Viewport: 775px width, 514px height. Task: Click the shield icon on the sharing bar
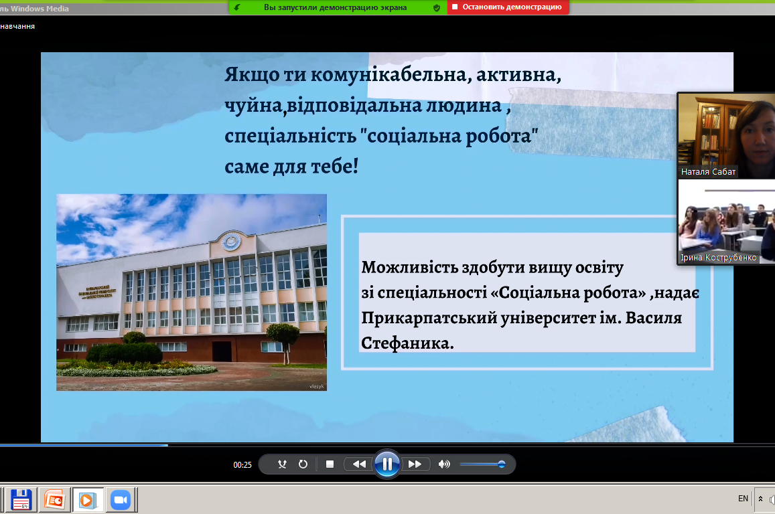[x=437, y=7]
